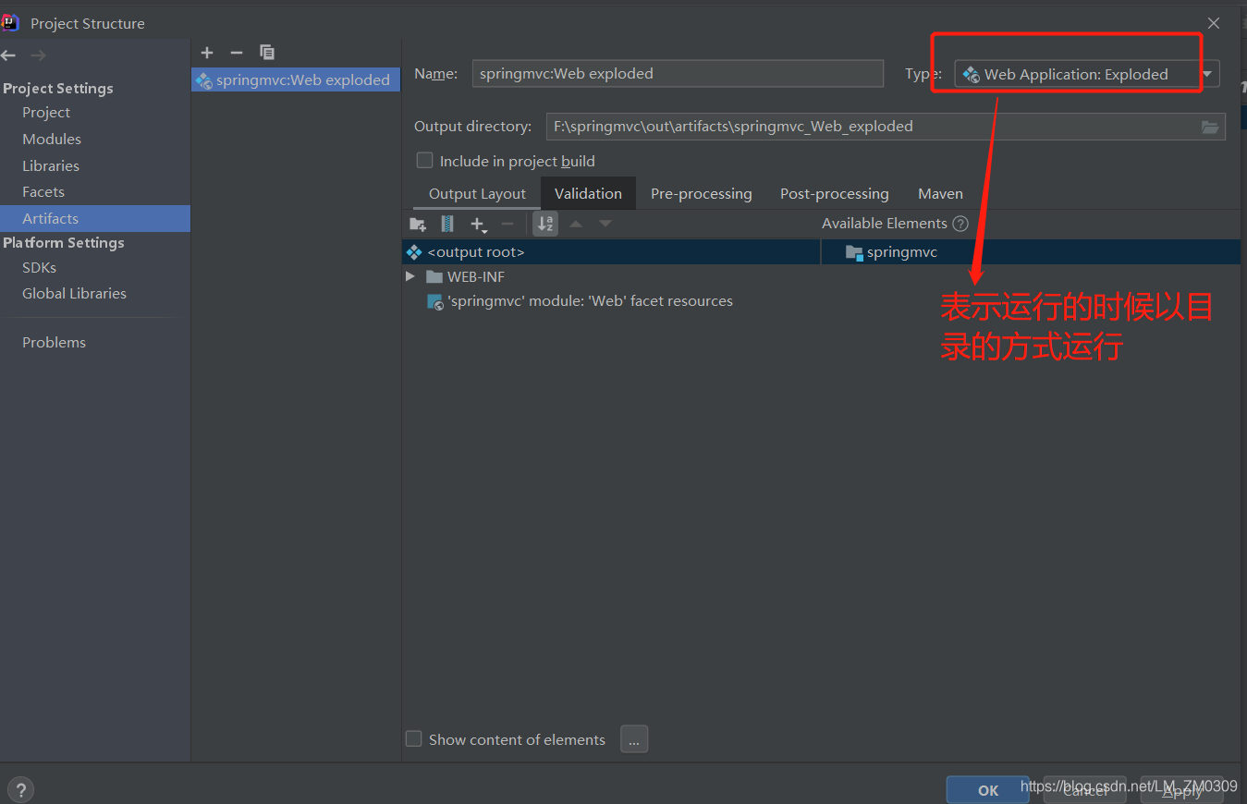The width and height of the screenshot is (1247, 804).
Task: Remove selected artifact with minus icon
Action: 237,53
